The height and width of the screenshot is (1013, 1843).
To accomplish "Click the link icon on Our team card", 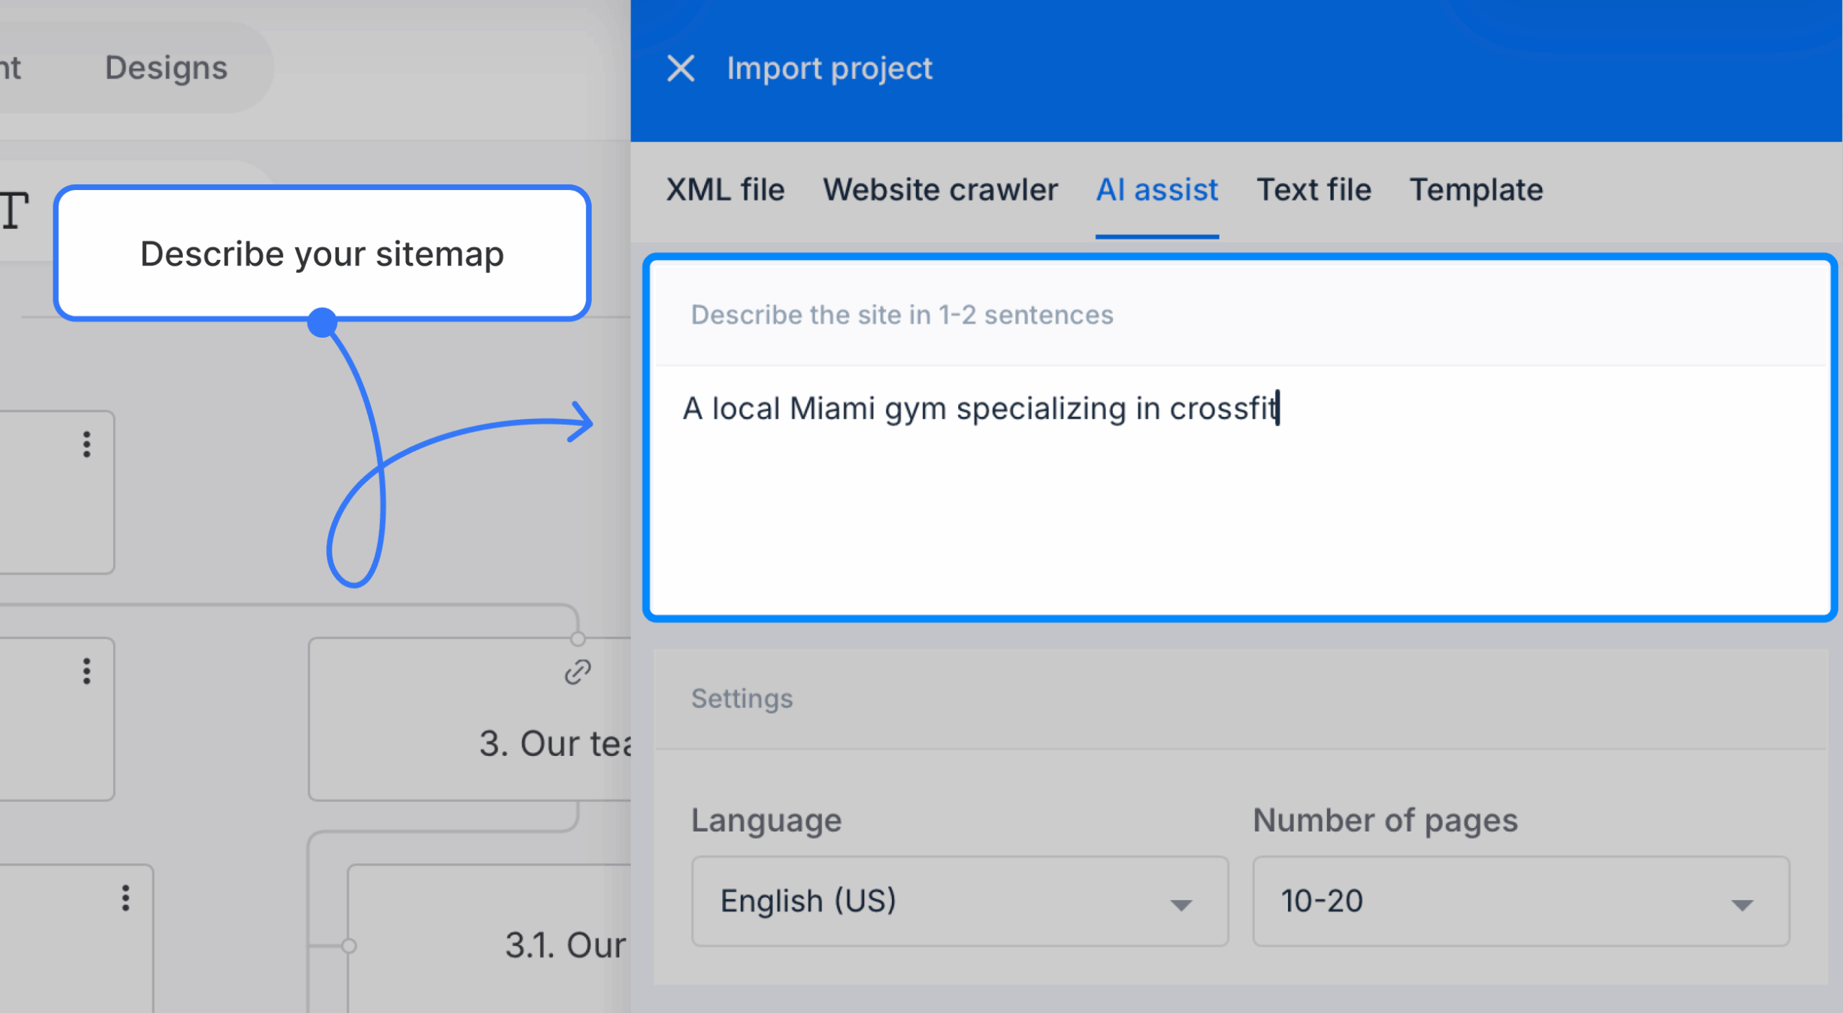I will pyautogui.click(x=577, y=672).
